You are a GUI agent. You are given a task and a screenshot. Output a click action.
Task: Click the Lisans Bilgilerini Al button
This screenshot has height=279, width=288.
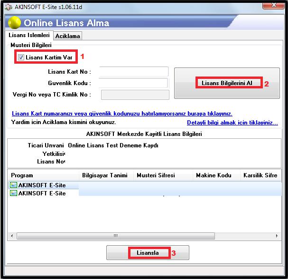227,83
